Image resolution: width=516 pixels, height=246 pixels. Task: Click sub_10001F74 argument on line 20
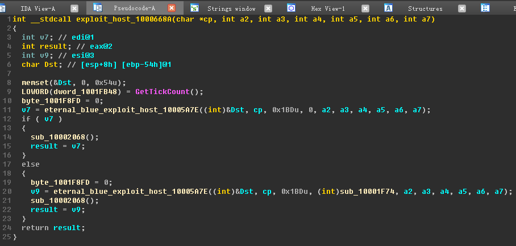[368, 191]
